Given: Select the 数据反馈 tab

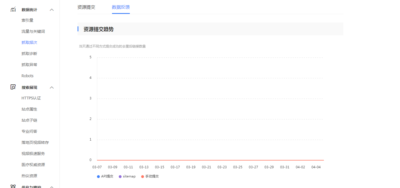Looking at the screenshot, I should pyautogui.click(x=121, y=7).
